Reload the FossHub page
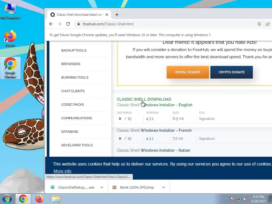 (x=68, y=24)
